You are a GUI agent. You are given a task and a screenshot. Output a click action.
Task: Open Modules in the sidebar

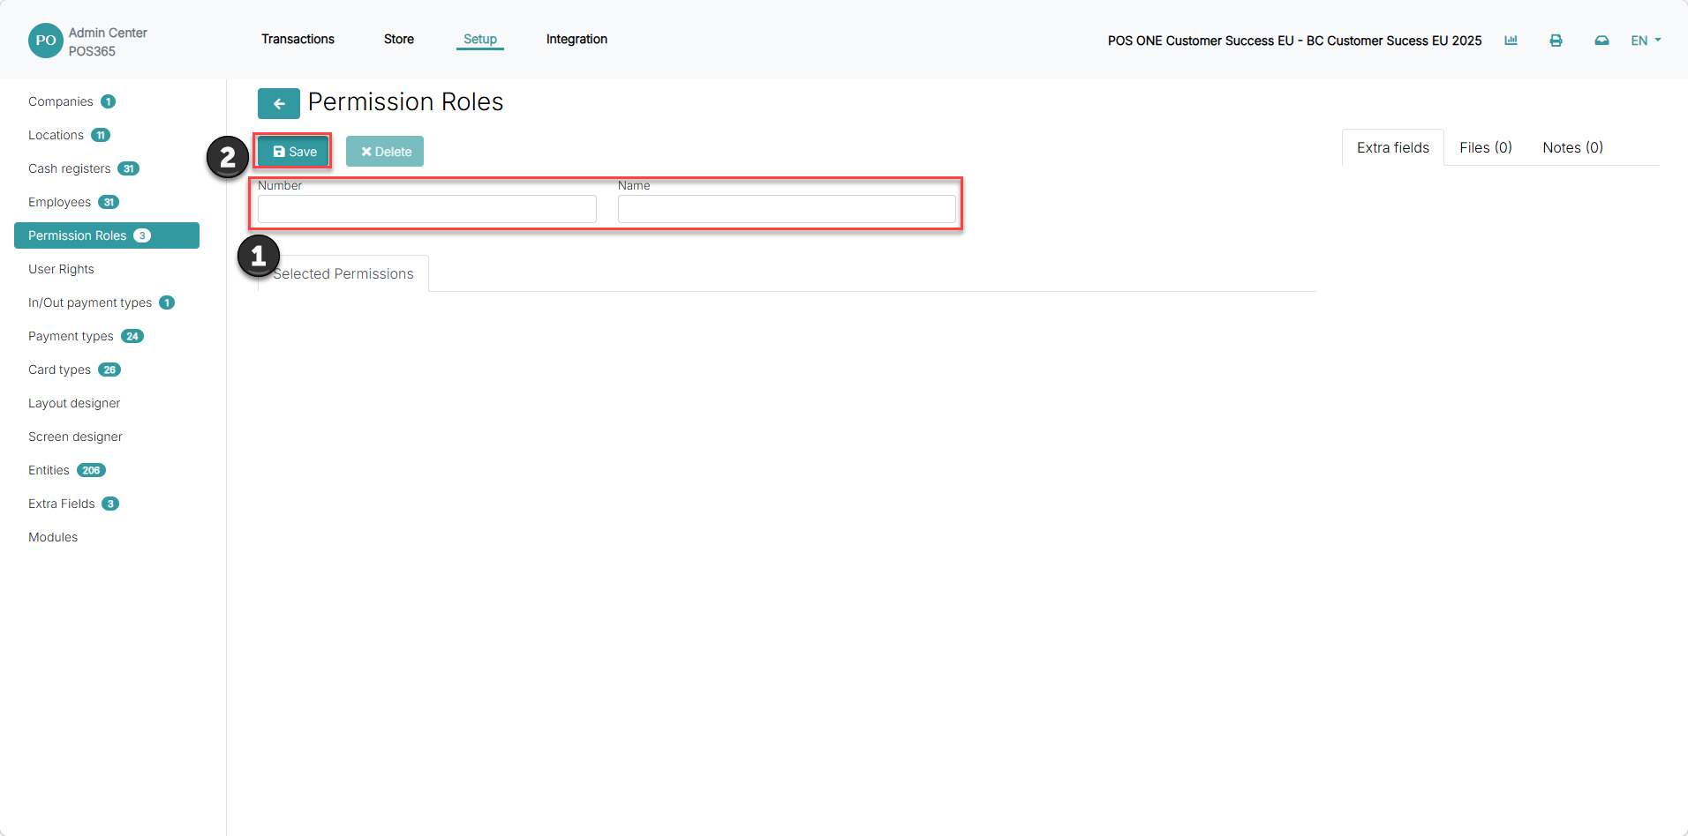click(x=53, y=537)
